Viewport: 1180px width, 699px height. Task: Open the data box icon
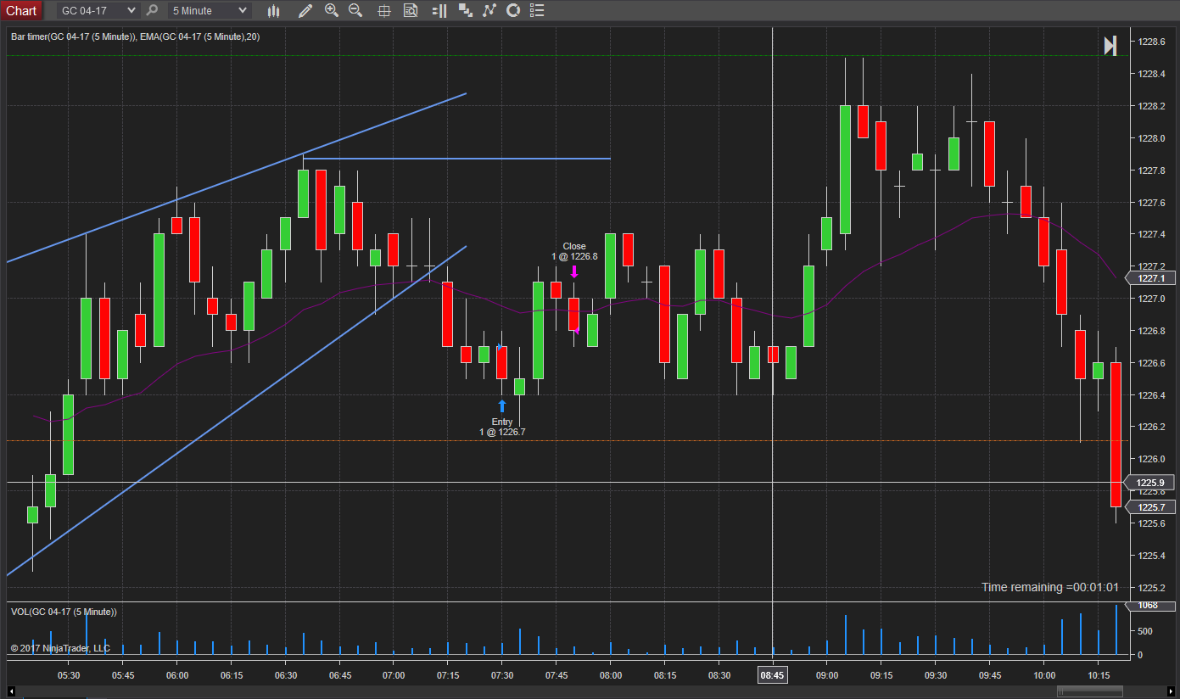(411, 10)
